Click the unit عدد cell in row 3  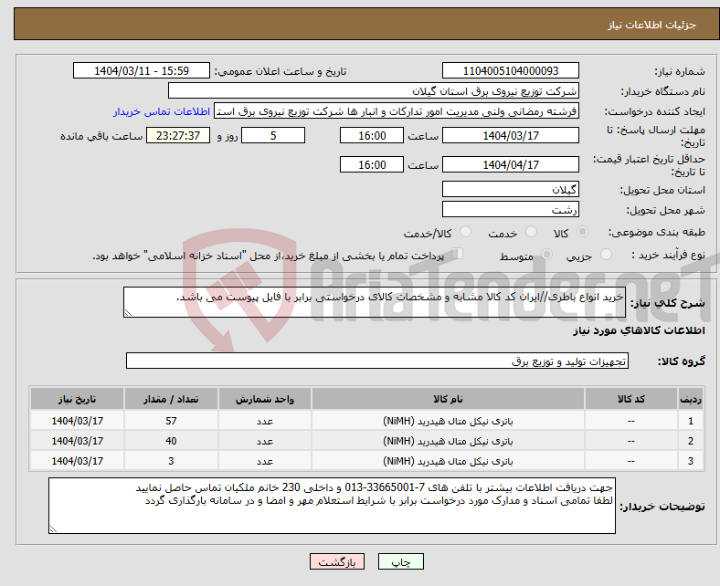pyautogui.click(x=265, y=461)
